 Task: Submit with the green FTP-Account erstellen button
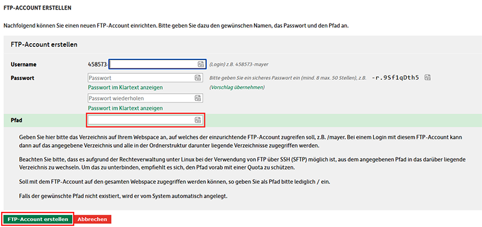tap(38, 219)
